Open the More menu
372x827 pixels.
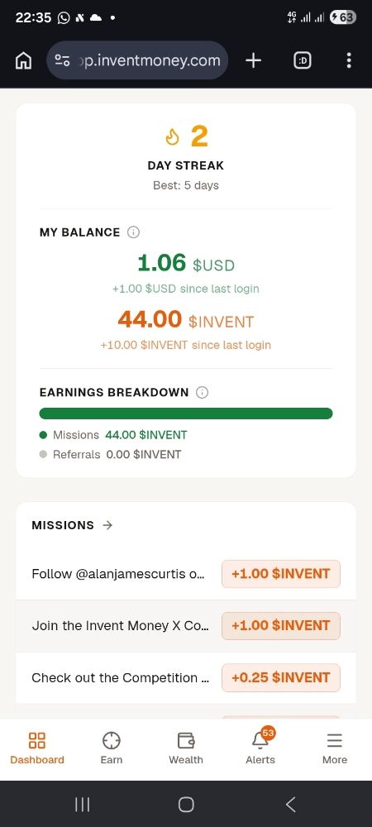tap(335, 749)
